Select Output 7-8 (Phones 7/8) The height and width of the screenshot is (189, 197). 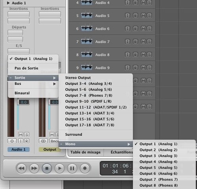point(96,95)
